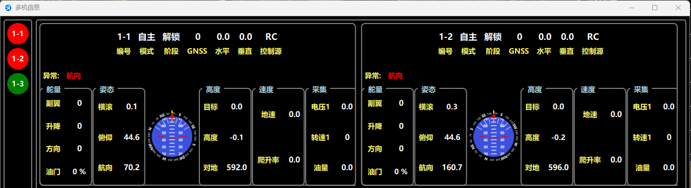Viewport: 691px width, 188px height.
Task: Click the 对地 label in panel 1-1
Action: pyautogui.click(x=211, y=167)
